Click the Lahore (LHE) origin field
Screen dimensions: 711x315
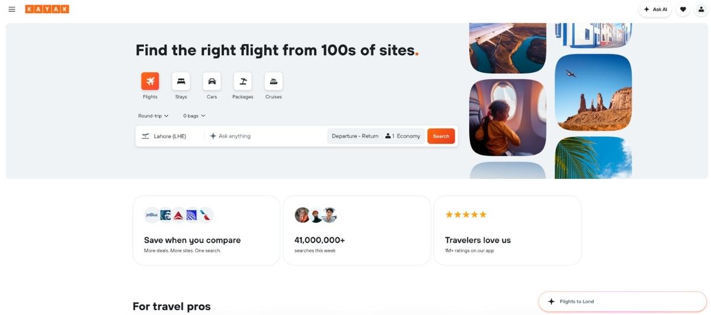[x=170, y=136]
